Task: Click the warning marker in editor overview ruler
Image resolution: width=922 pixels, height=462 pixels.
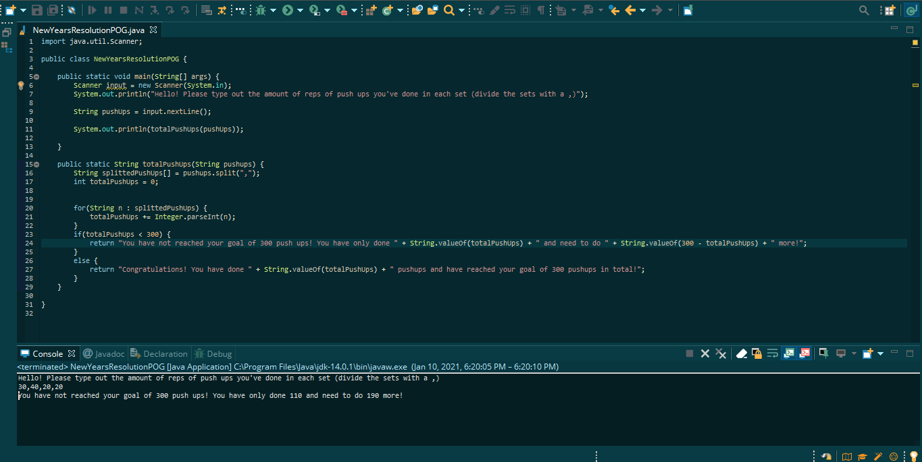Action: tap(915, 86)
